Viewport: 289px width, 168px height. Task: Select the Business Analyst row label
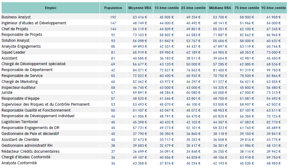tap(16, 17)
